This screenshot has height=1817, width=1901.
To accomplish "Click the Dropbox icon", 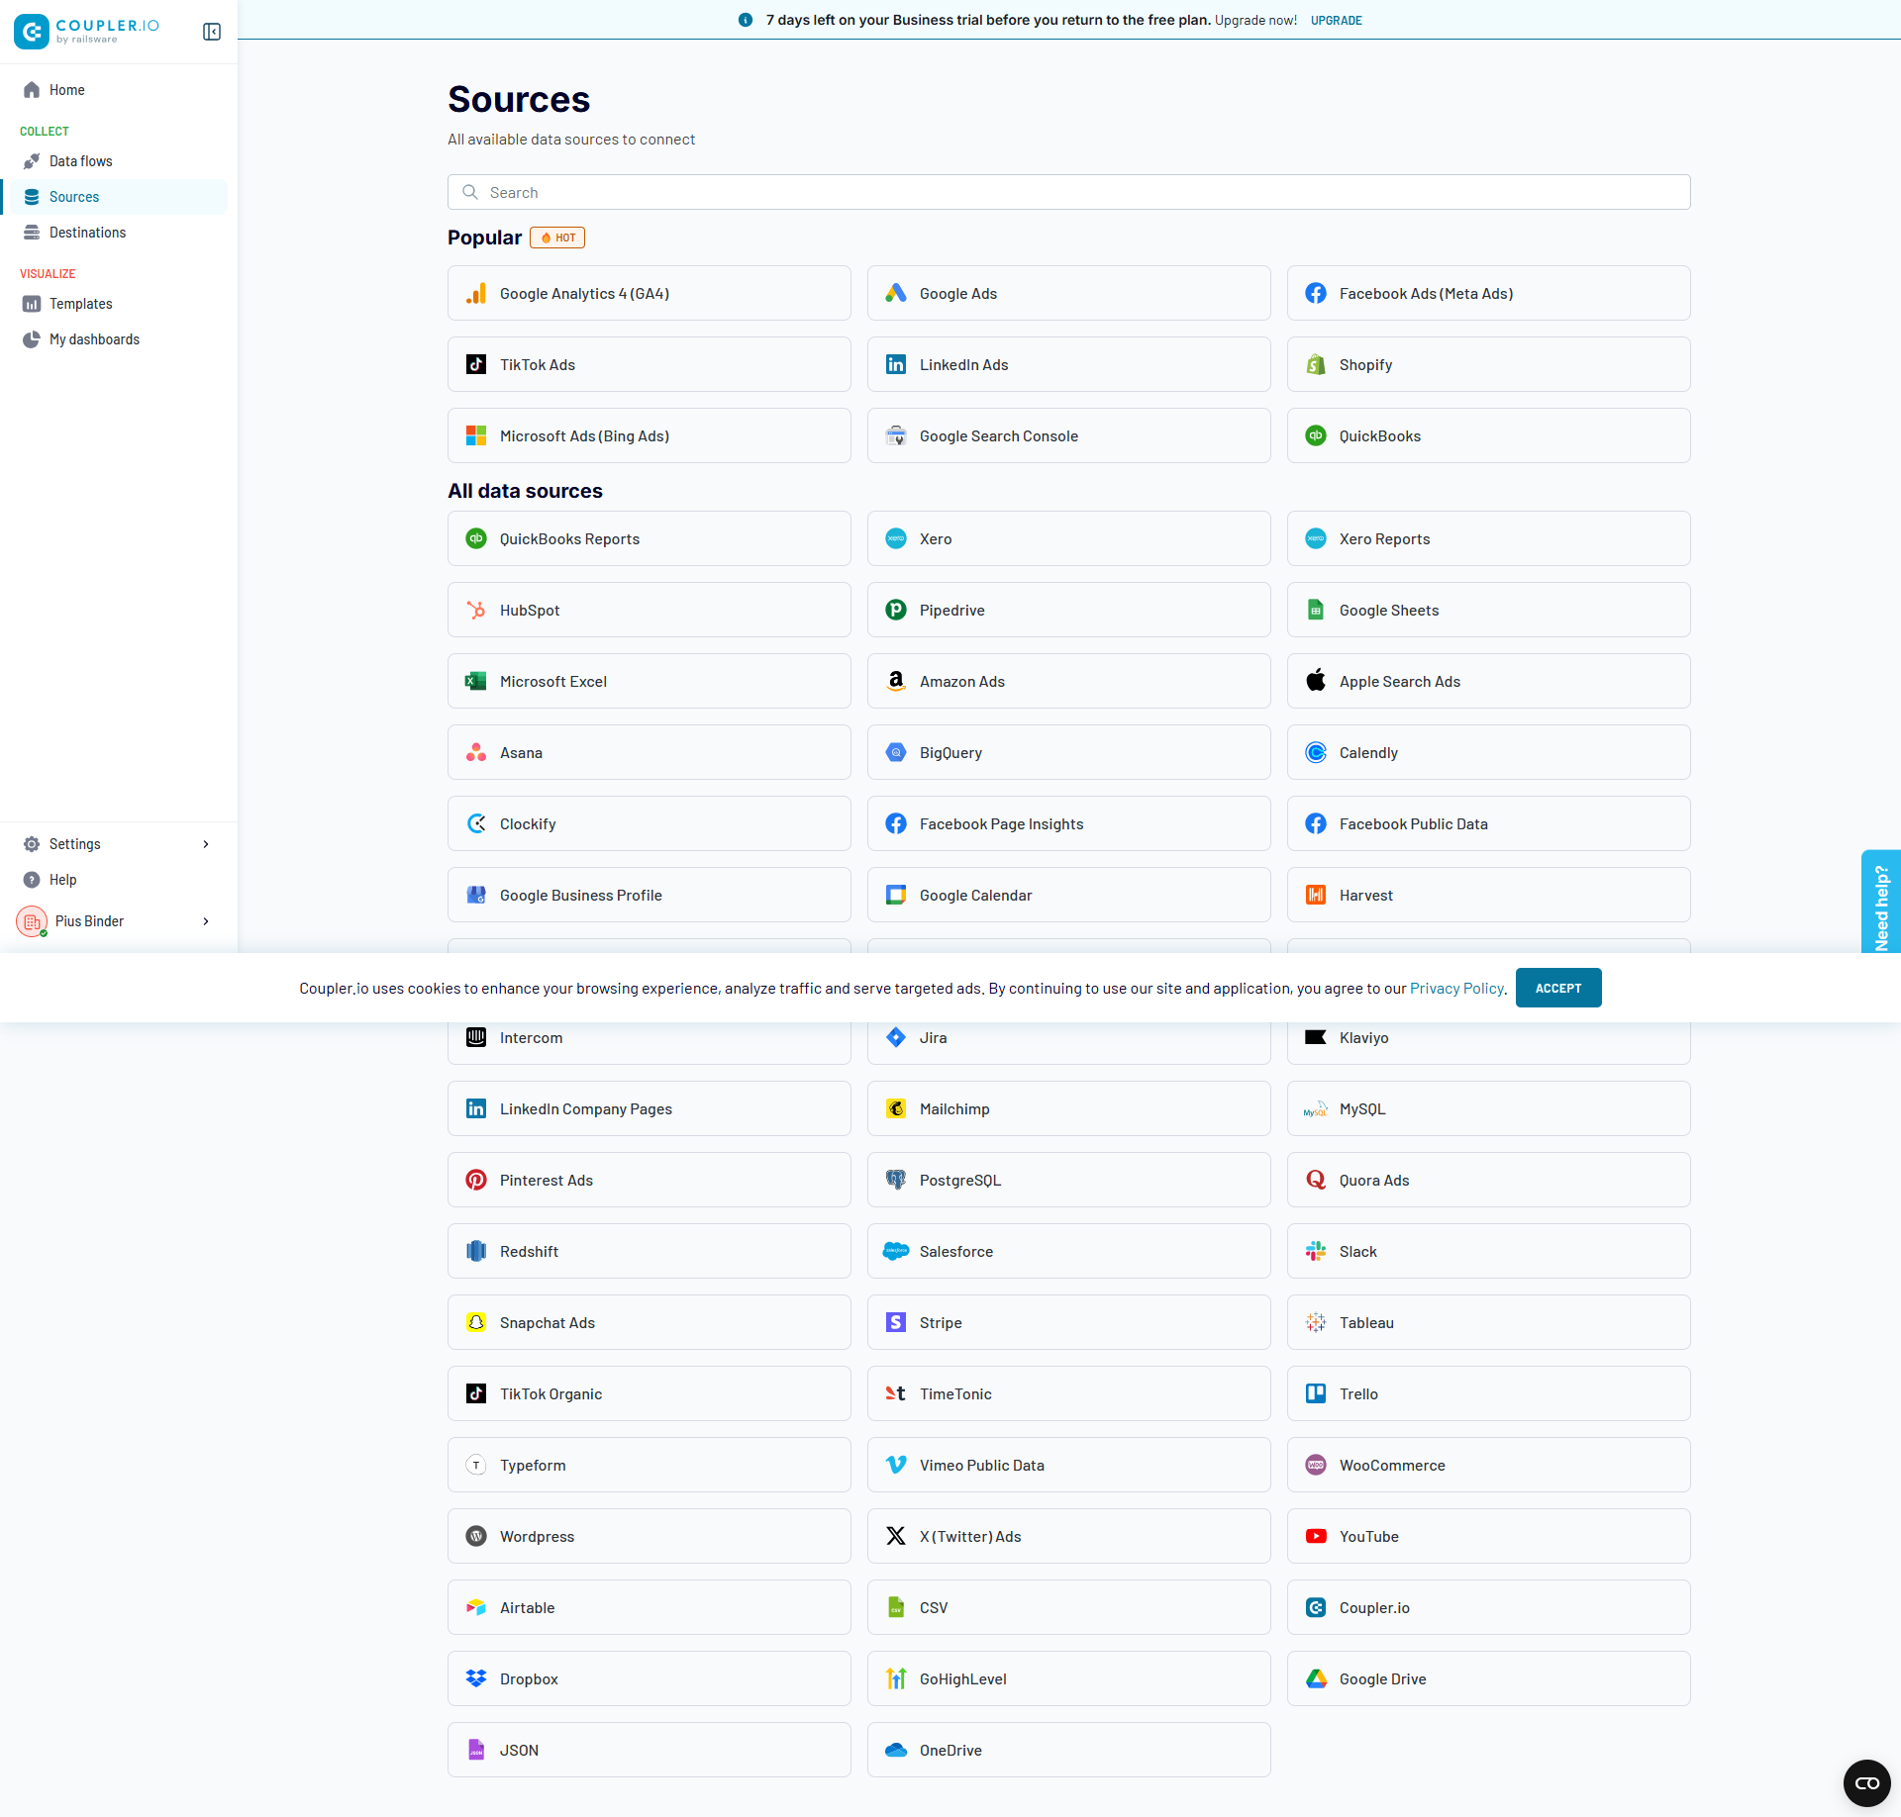I will tap(476, 1679).
